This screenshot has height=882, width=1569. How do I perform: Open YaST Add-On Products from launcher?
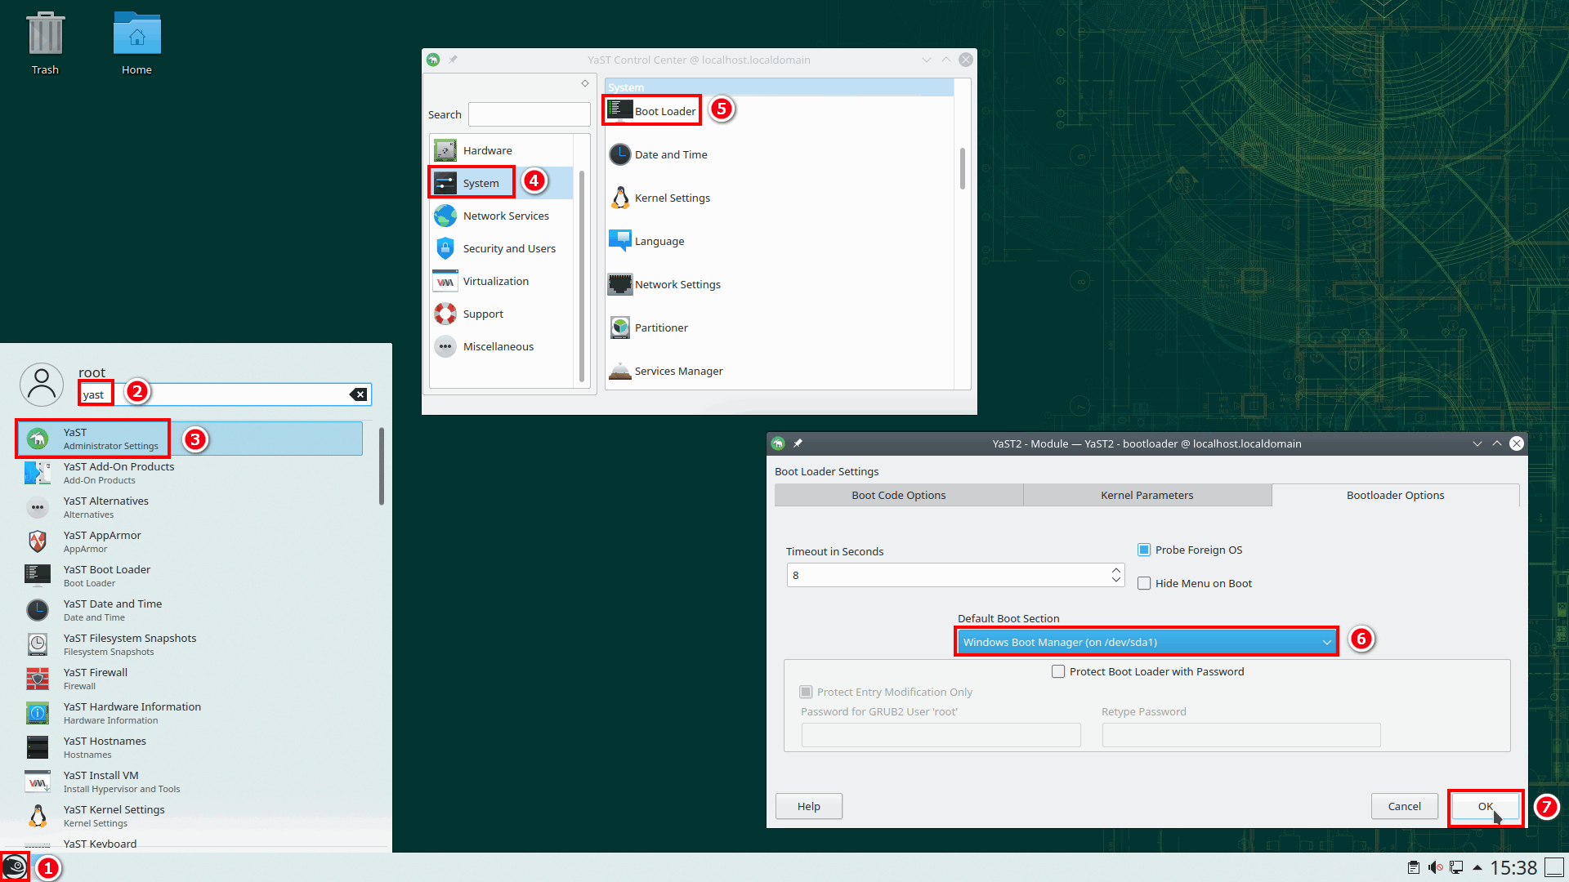click(190, 473)
